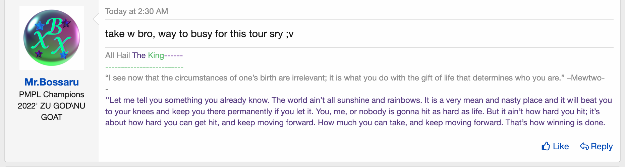
Task: Click the Like thumbs-up icon
Action: point(546,146)
